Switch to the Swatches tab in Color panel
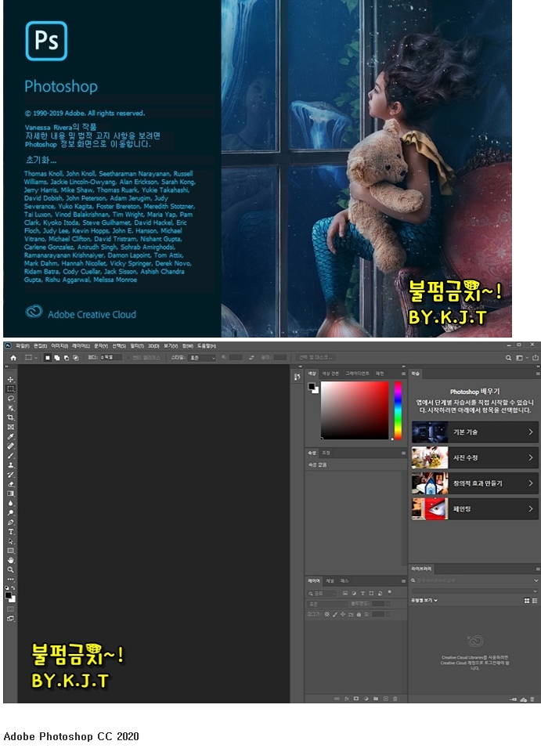Viewport: 541px width, 748px height. pos(330,374)
